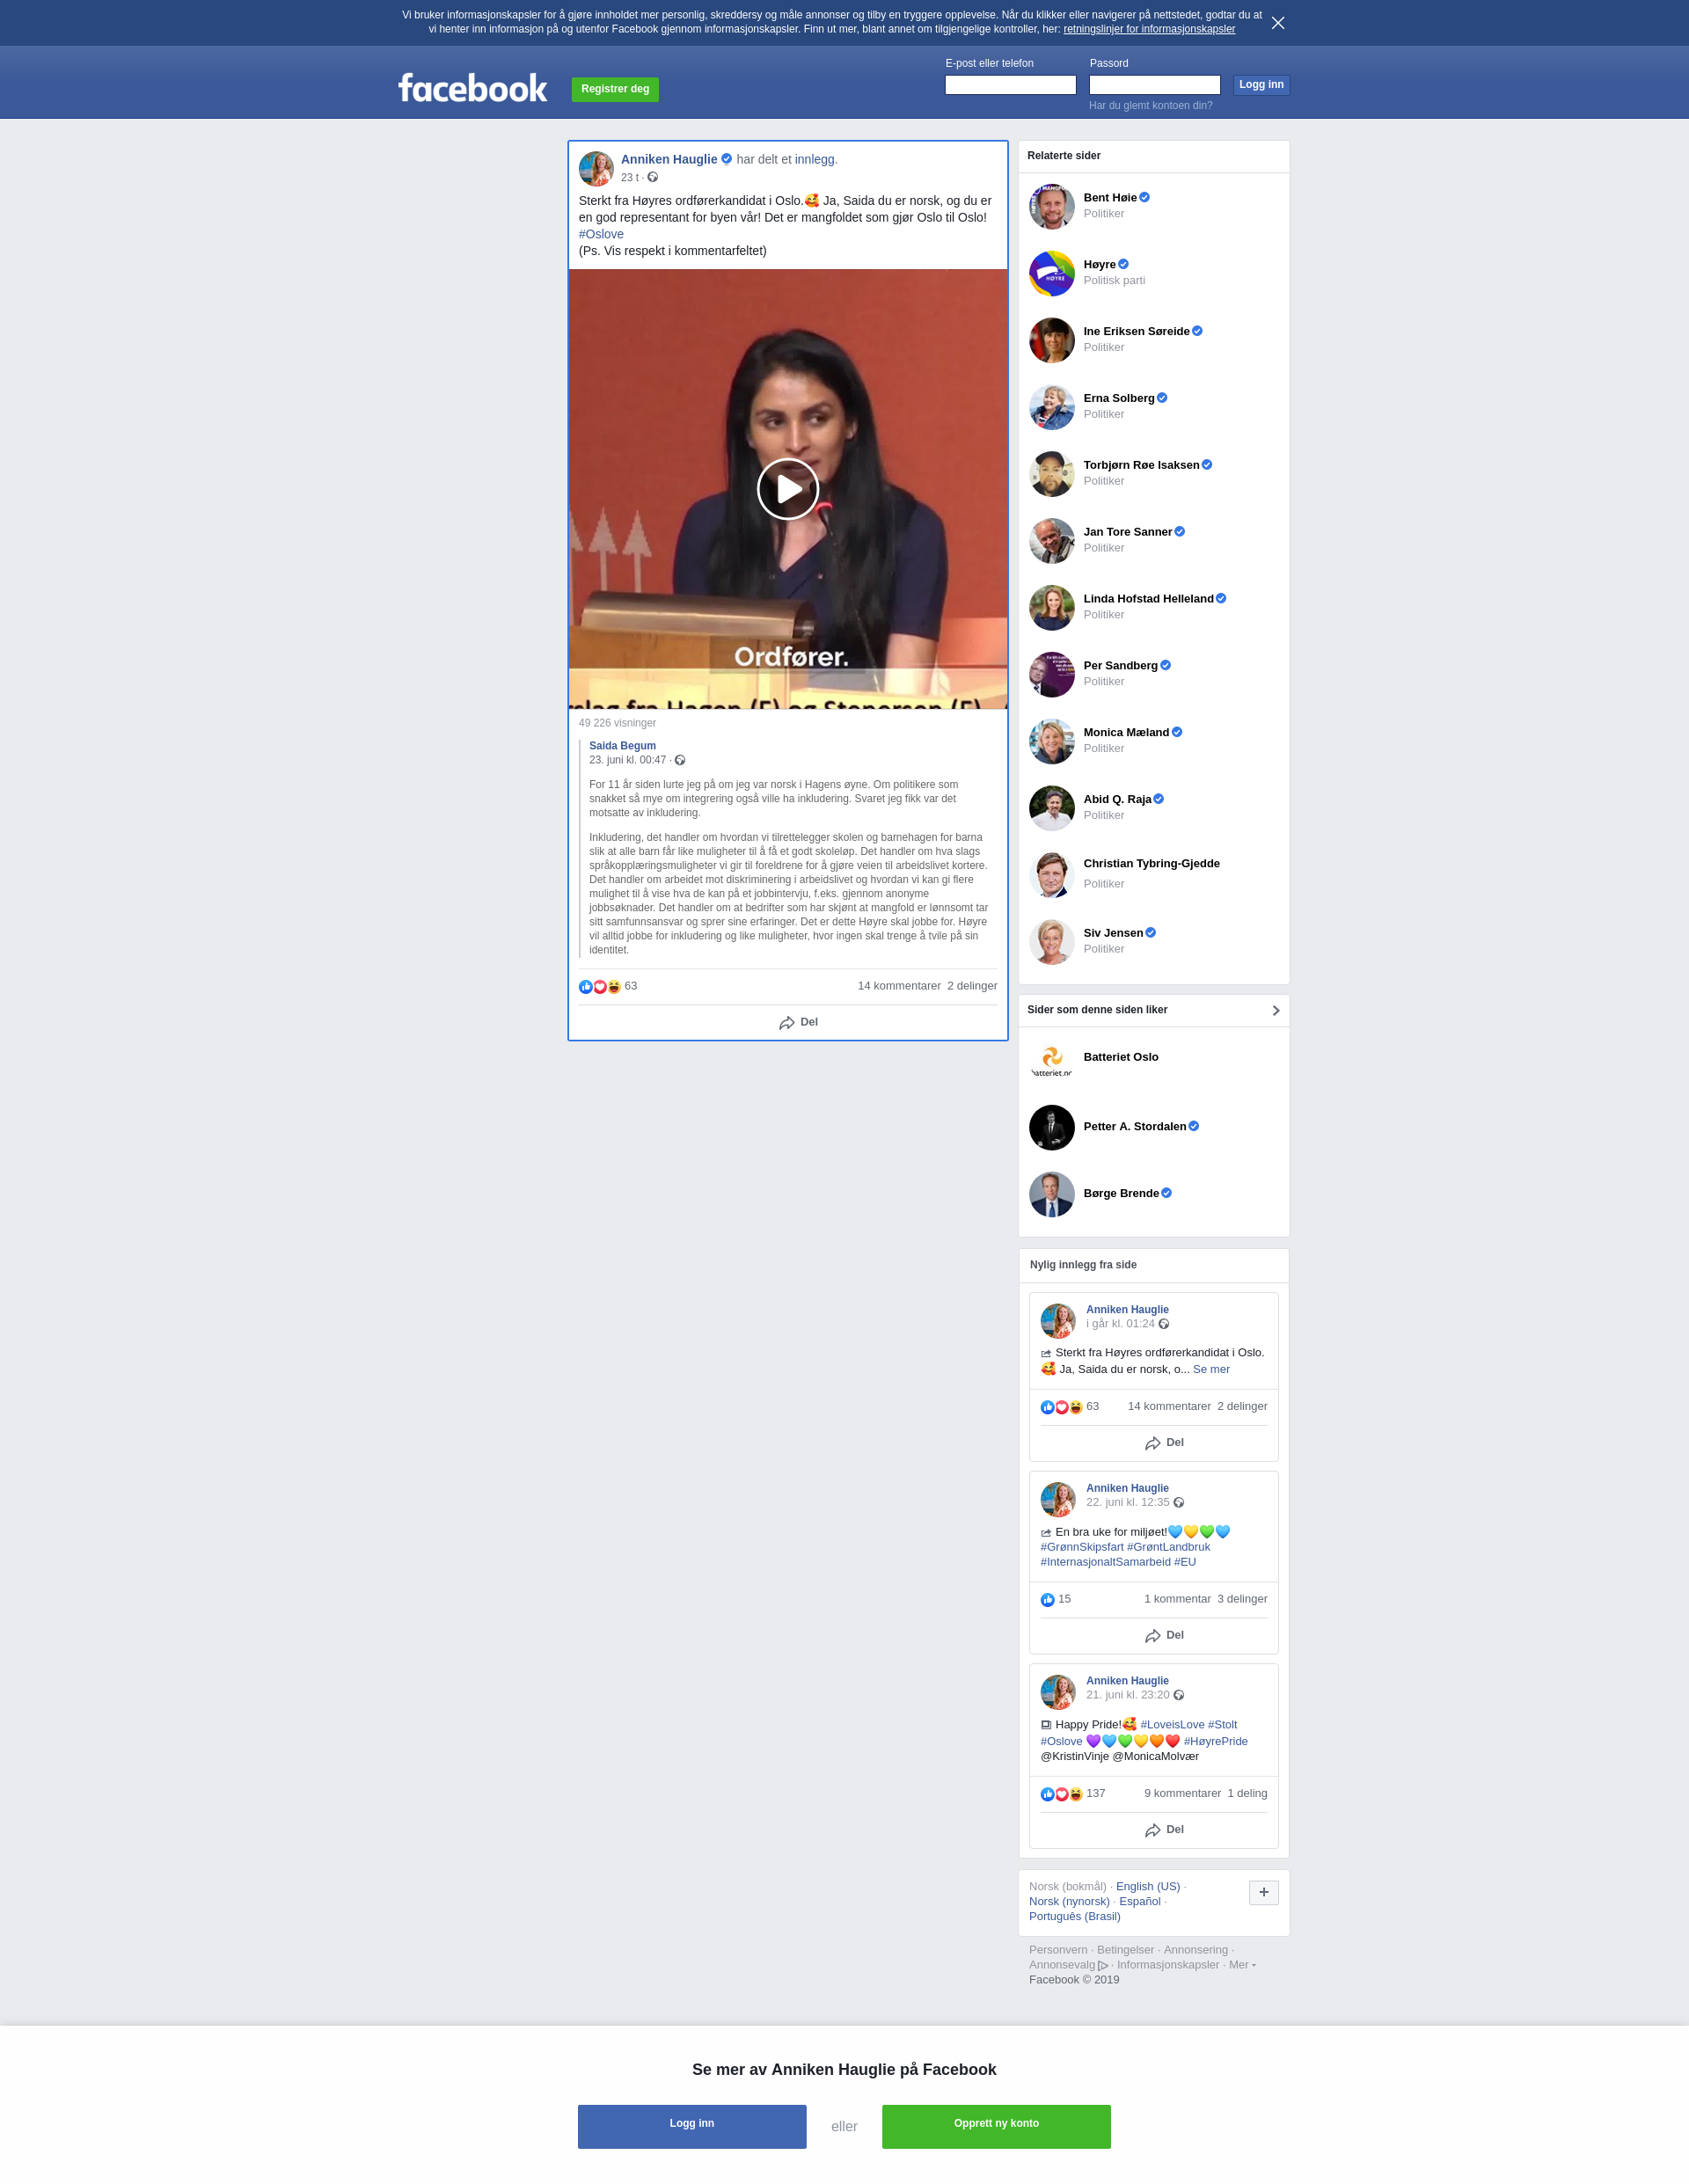The width and height of the screenshot is (1689, 2184).
Task: Expand 'Sider som denne siden liker' chevron
Action: 1275,1010
